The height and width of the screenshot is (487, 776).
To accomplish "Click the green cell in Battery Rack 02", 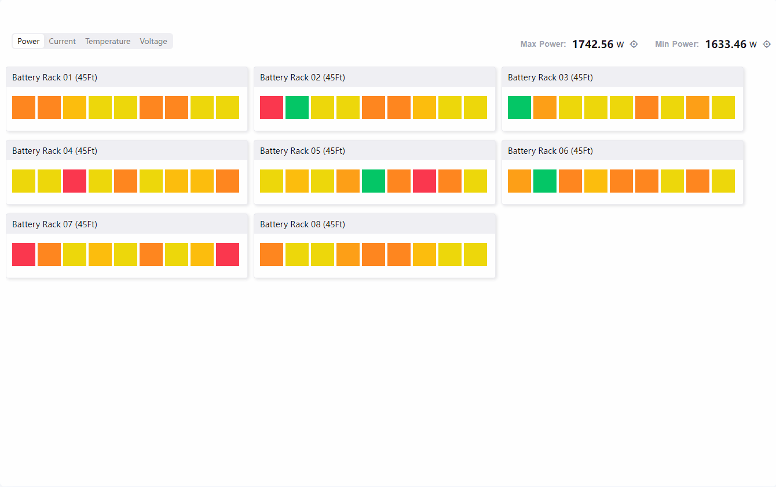I will point(297,108).
